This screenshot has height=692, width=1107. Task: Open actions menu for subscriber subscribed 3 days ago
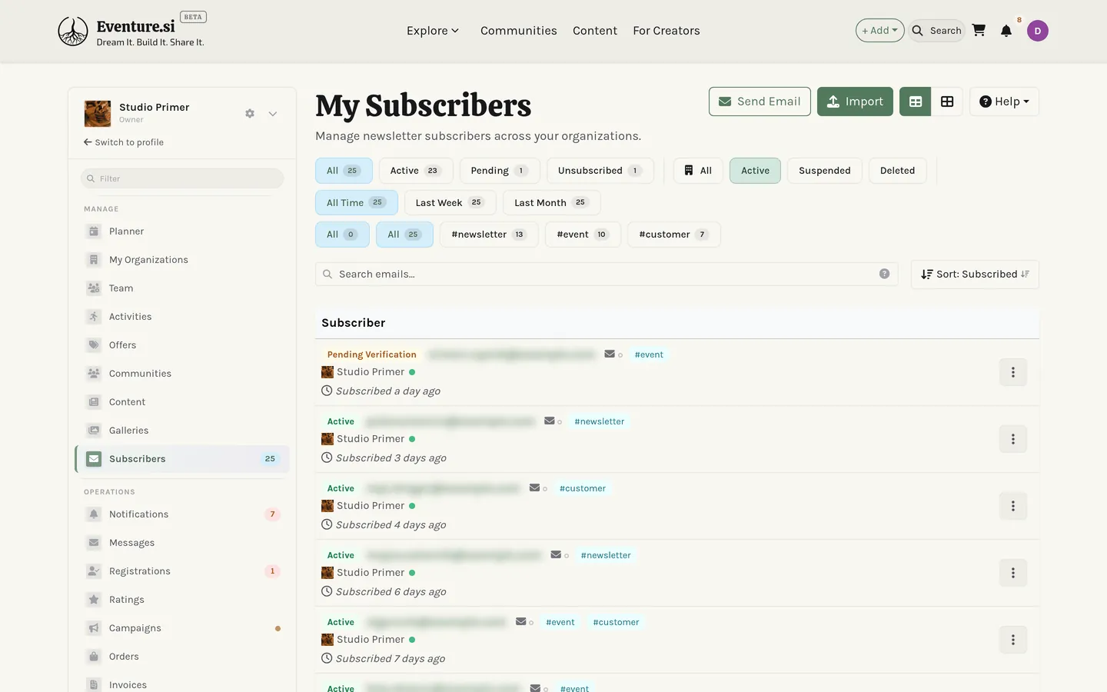[1013, 439]
